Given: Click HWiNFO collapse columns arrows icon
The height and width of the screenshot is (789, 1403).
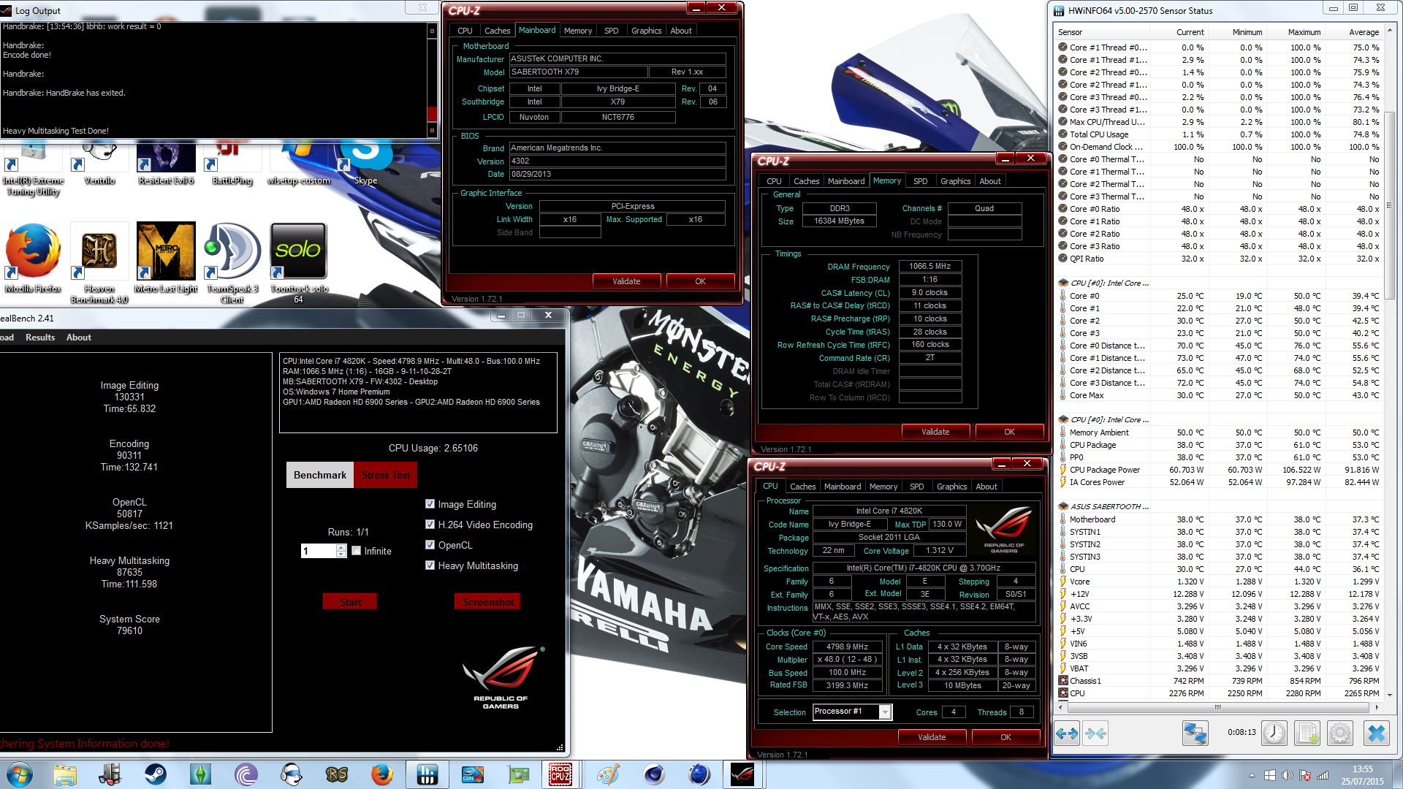Looking at the screenshot, I should click(x=1095, y=733).
